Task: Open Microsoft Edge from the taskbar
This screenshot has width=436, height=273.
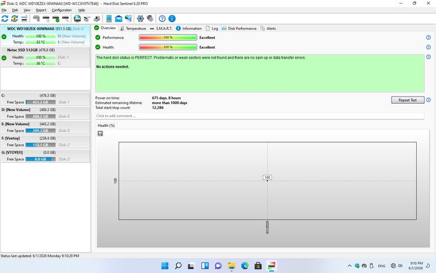Action: coord(245,266)
